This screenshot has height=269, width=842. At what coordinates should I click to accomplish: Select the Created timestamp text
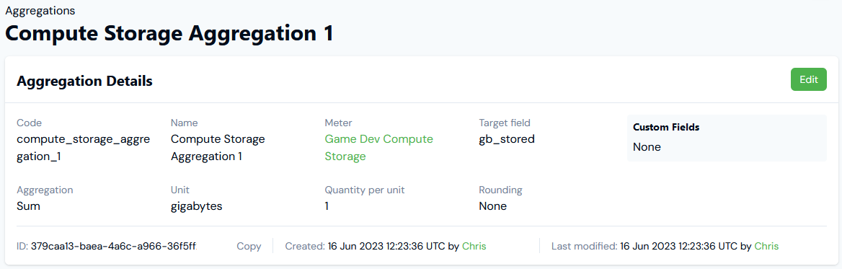pyautogui.click(x=386, y=247)
